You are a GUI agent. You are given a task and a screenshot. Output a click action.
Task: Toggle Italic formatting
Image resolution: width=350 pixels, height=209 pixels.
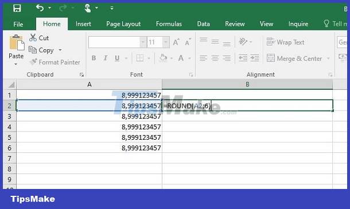106,58
